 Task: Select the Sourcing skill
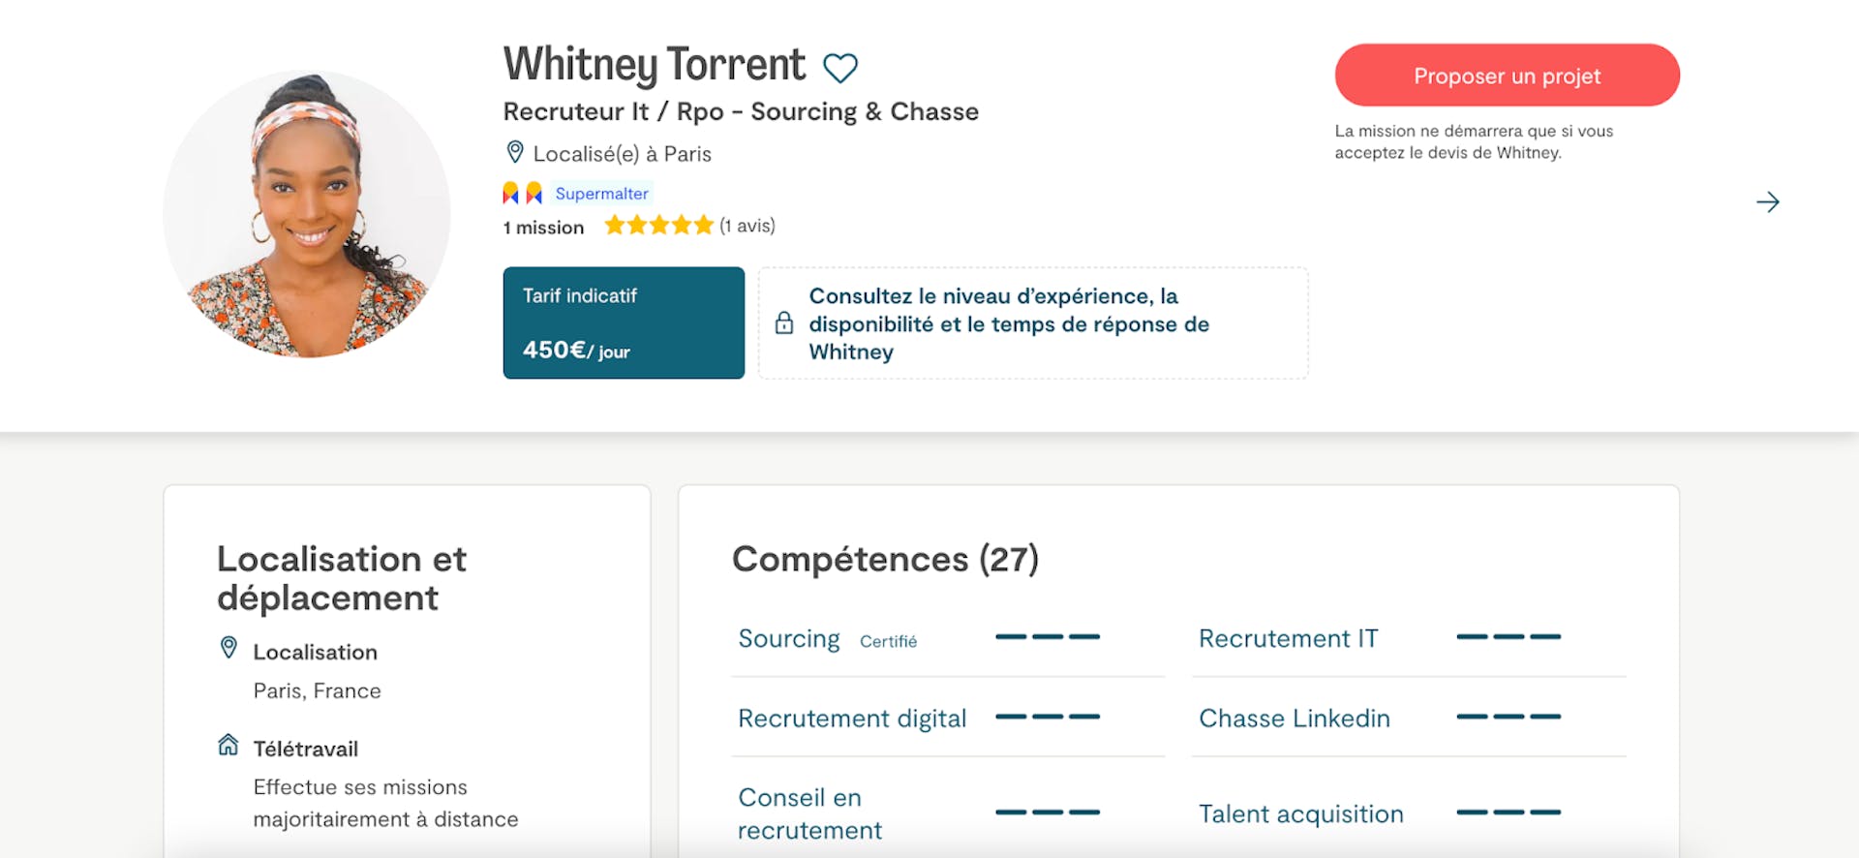[x=789, y=639]
